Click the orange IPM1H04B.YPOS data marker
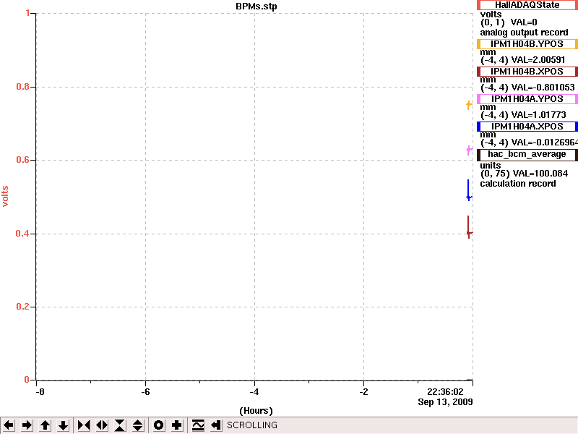The height and width of the screenshot is (434, 578). [x=469, y=105]
